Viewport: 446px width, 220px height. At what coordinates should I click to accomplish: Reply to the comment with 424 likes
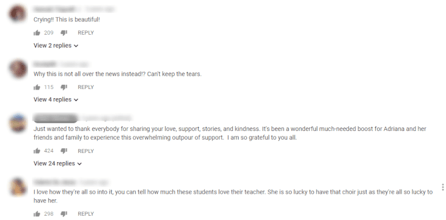pyautogui.click(x=86, y=151)
